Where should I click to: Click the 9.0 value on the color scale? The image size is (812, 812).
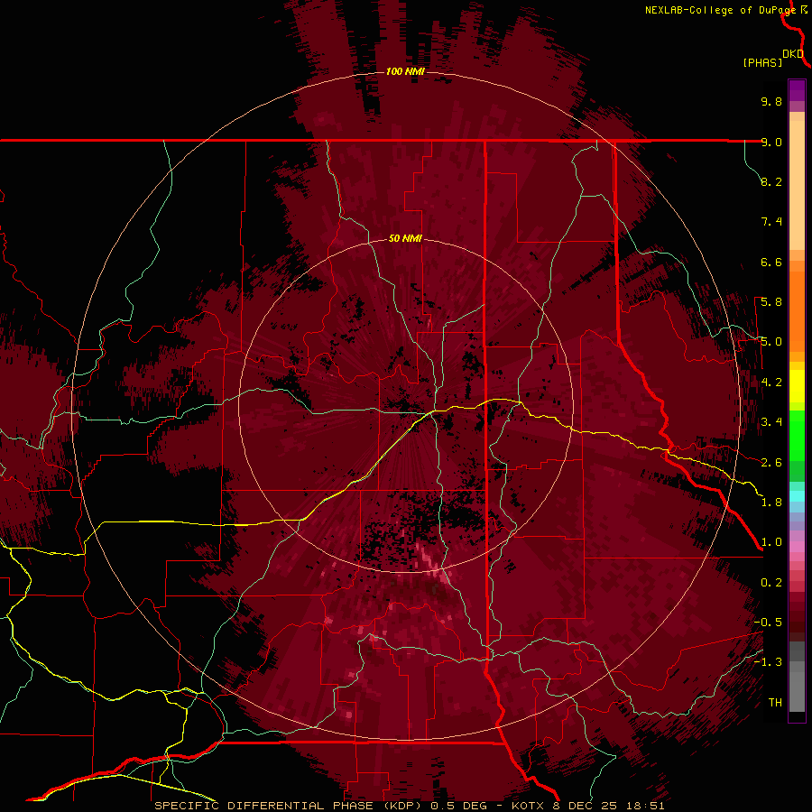click(x=771, y=142)
